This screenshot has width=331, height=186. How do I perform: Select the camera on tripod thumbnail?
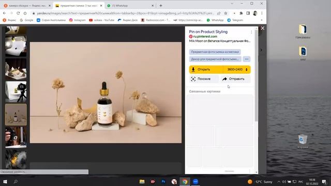click(16, 92)
